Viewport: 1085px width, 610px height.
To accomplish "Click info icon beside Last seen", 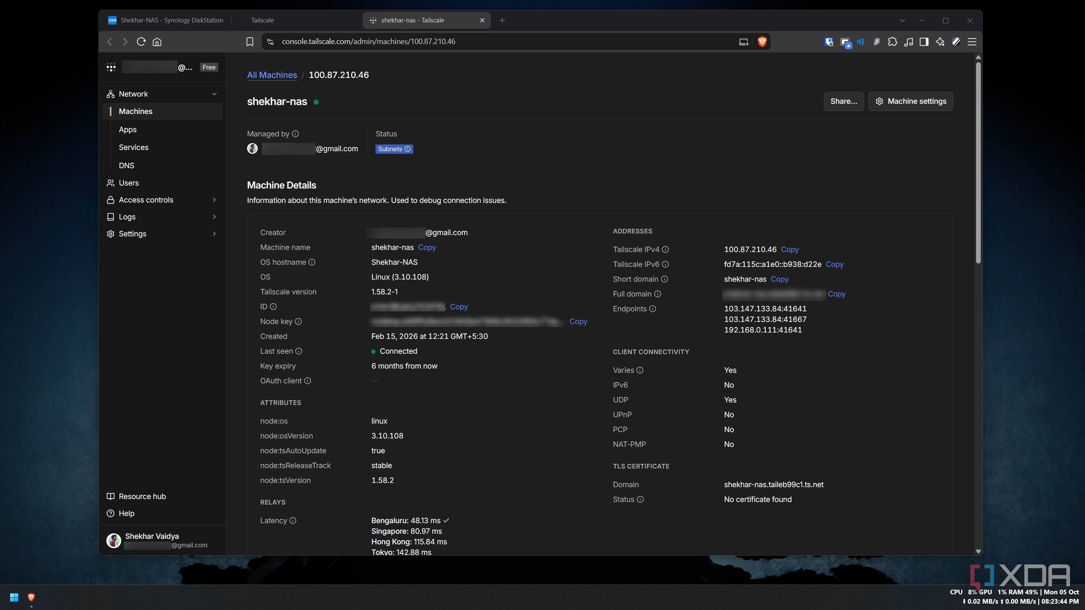I will (x=299, y=351).
